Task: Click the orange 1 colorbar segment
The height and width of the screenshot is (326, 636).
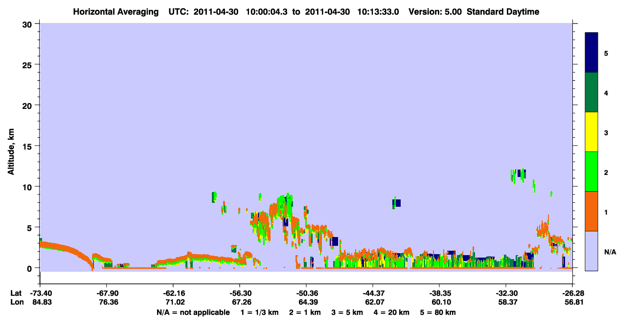Action: pos(591,211)
